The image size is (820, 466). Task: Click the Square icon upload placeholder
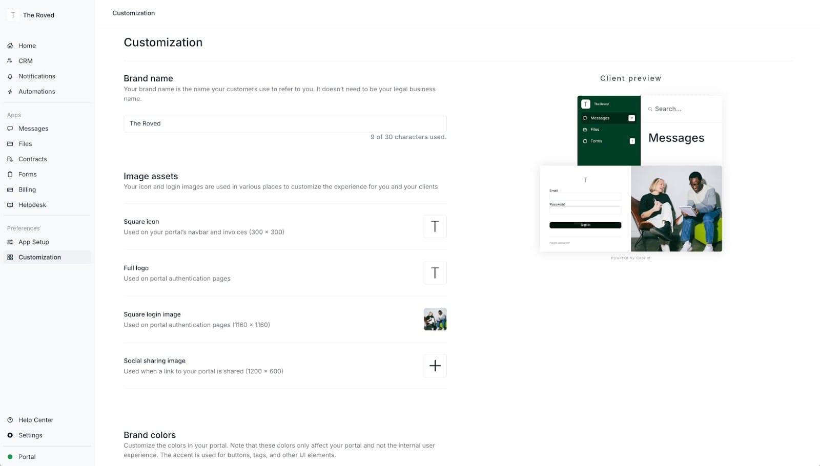[x=435, y=226]
